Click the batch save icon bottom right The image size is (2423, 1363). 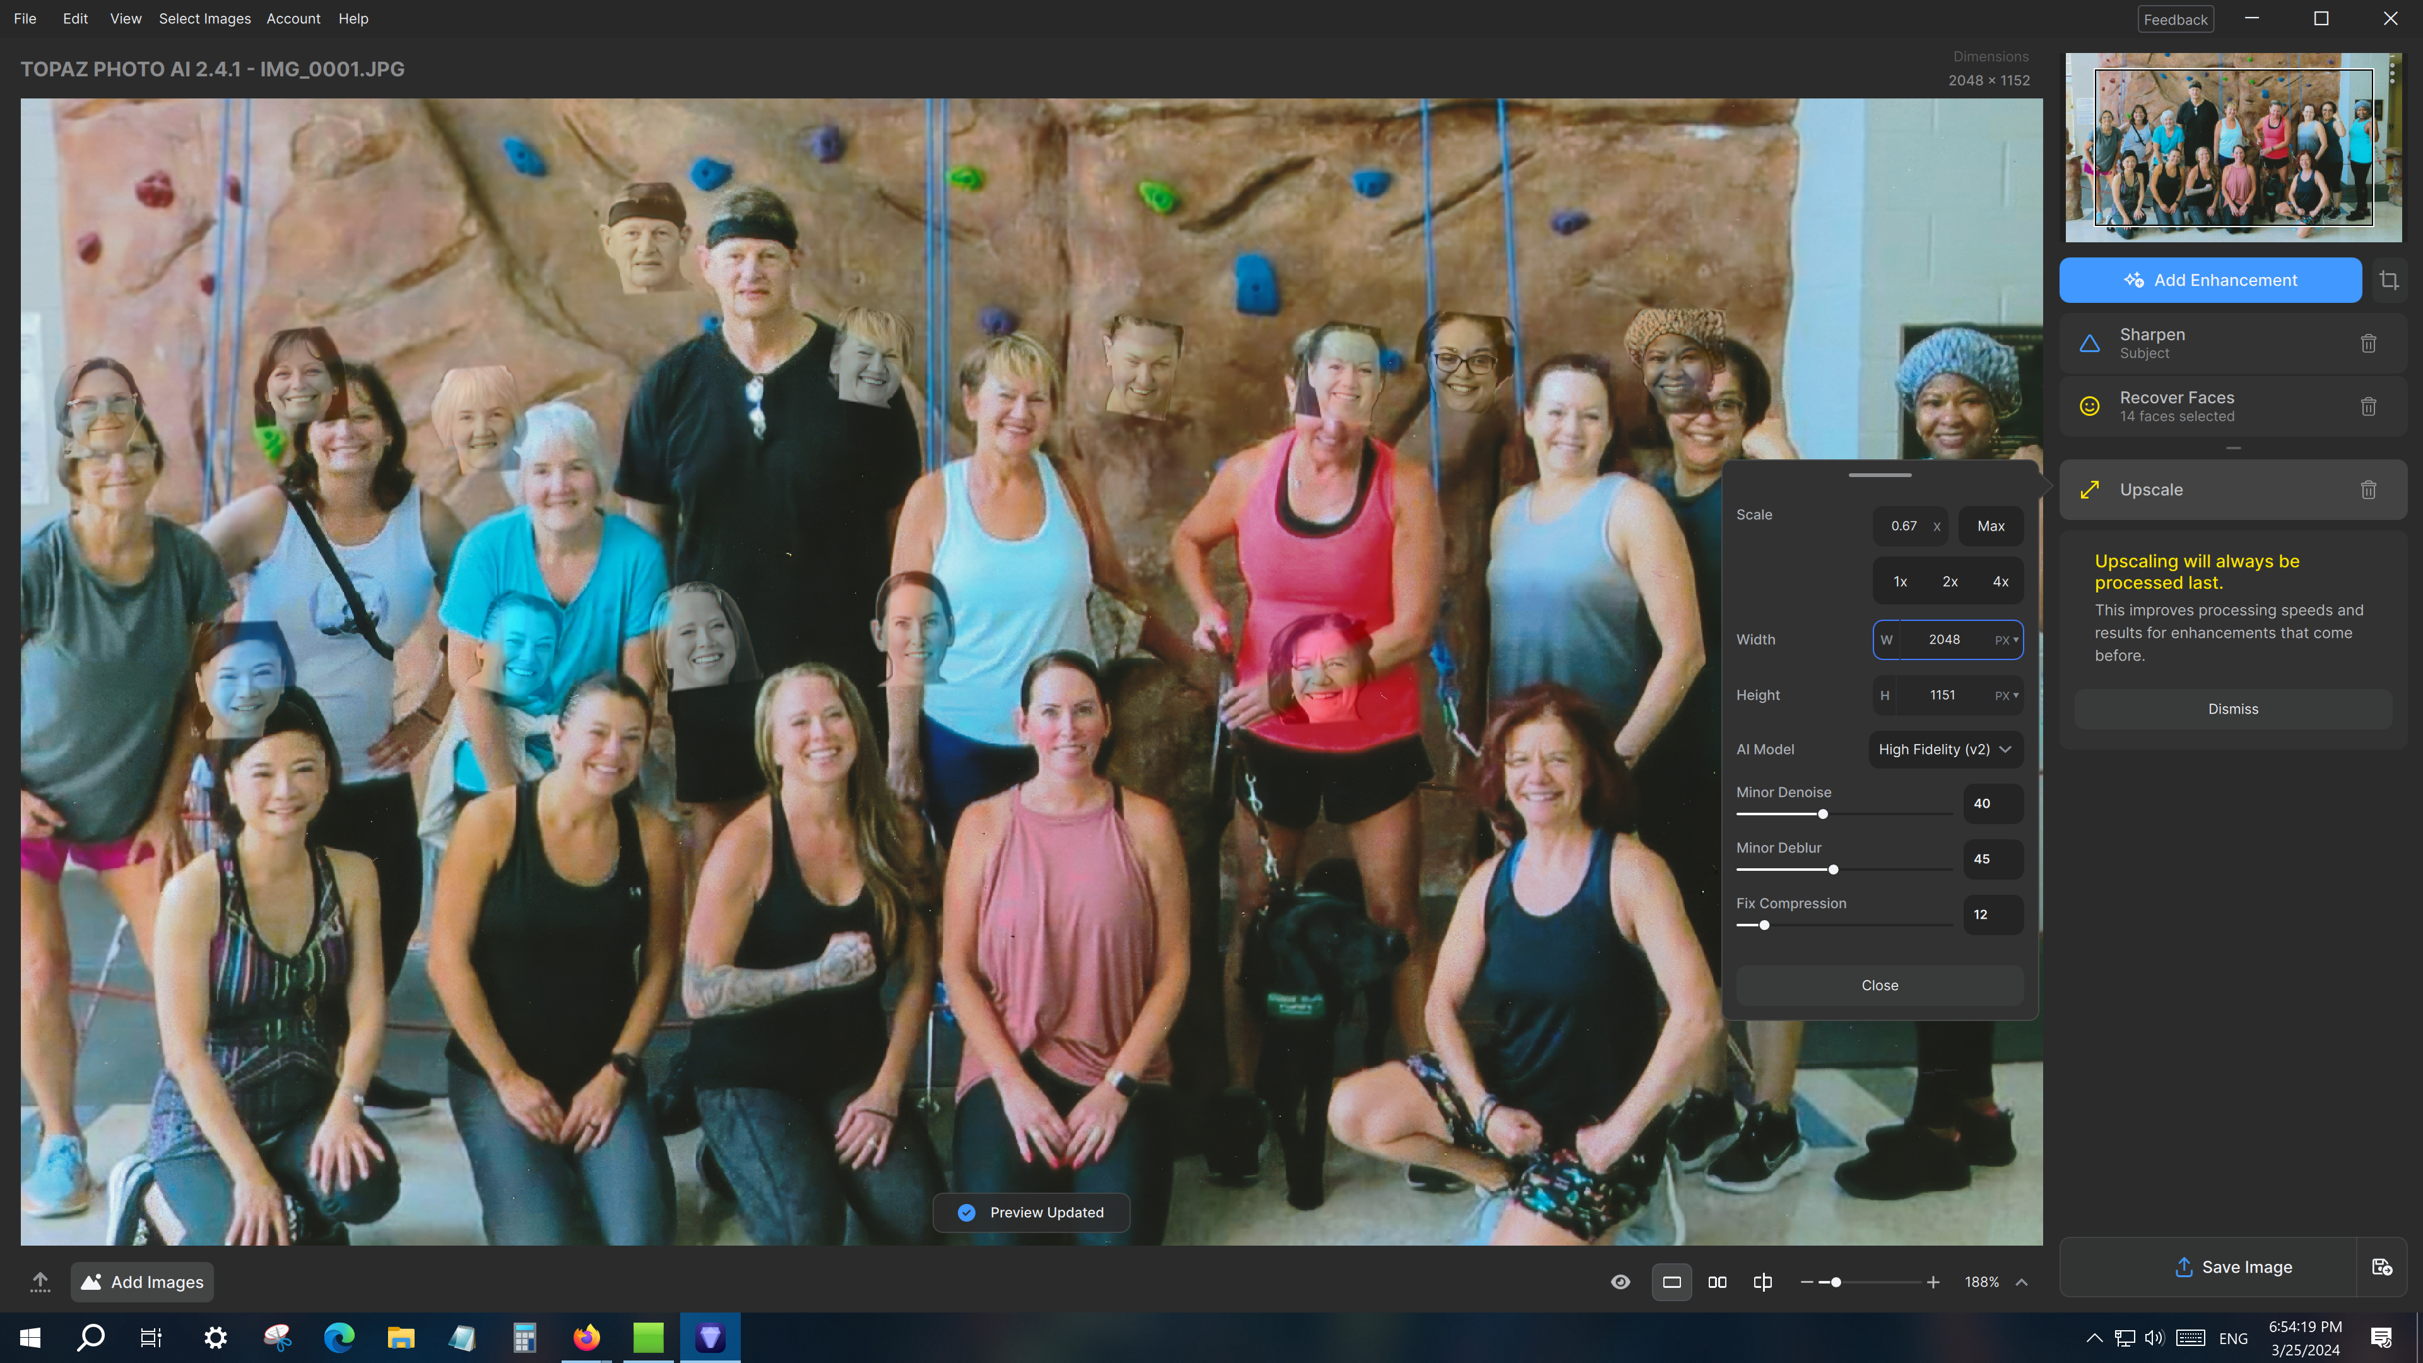(2383, 1266)
